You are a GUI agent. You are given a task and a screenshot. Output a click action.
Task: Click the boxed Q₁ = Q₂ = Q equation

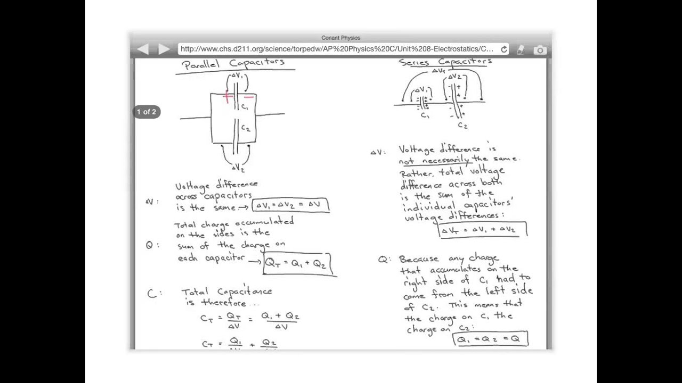point(490,339)
